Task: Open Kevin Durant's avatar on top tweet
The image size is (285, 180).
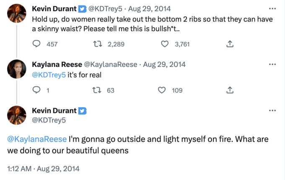Action: click(x=16, y=13)
